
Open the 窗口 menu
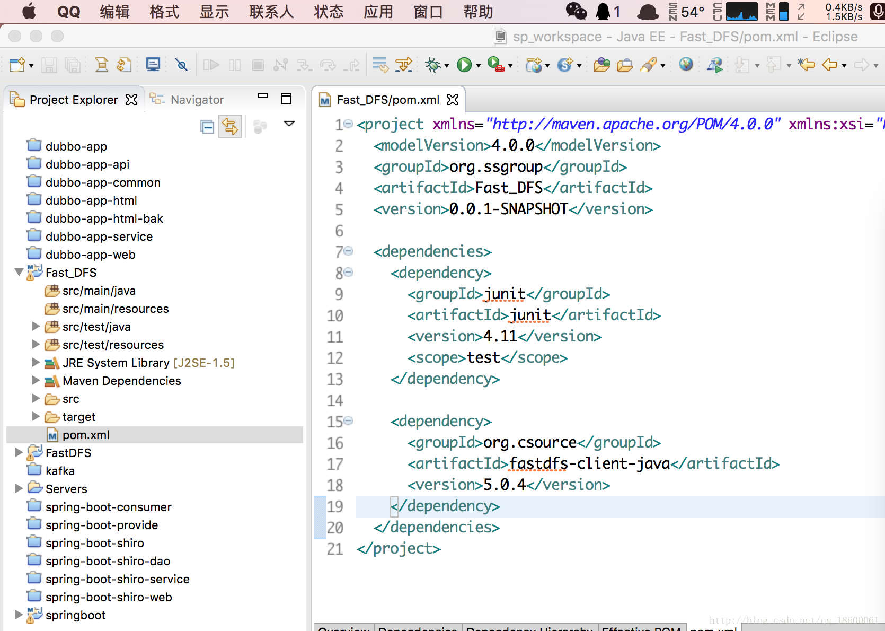click(428, 12)
